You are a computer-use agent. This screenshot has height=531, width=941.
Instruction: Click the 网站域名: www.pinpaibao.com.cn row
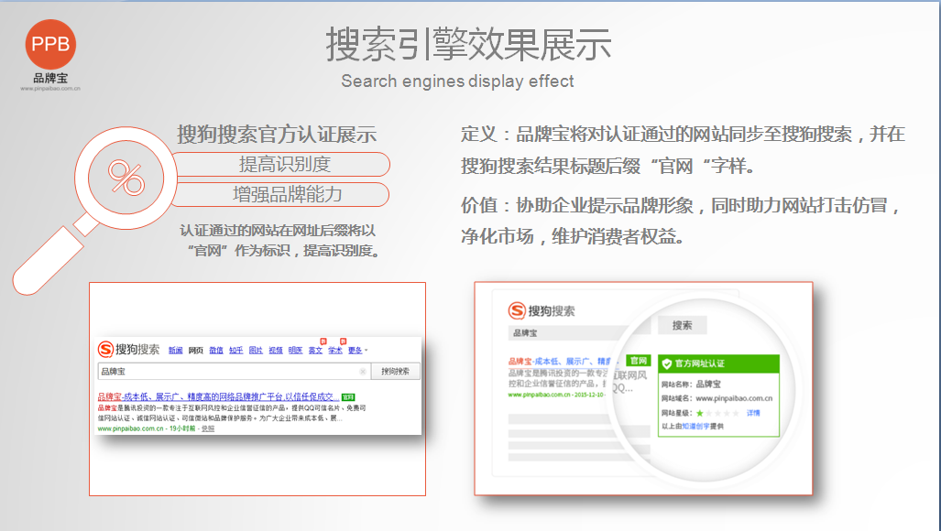(717, 398)
